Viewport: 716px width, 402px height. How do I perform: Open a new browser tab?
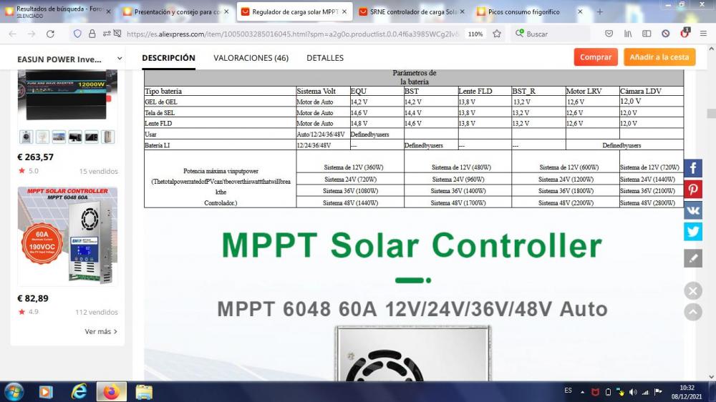(x=599, y=11)
